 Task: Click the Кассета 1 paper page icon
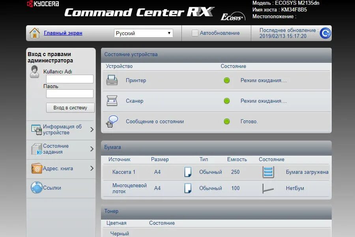pos(188,172)
